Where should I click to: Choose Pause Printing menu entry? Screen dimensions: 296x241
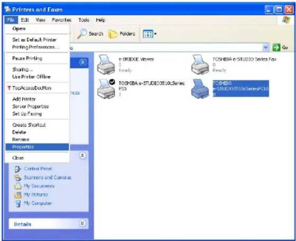point(37,58)
